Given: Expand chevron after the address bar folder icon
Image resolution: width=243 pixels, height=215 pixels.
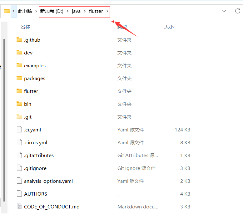Looking at the screenshot, I should pyautogui.click(x=14, y=11).
